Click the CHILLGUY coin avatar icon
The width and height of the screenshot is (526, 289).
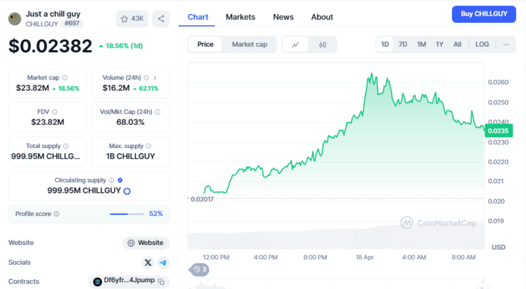15,19
